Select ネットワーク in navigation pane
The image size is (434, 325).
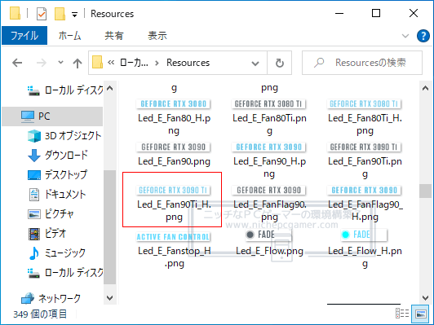tap(51, 298)
